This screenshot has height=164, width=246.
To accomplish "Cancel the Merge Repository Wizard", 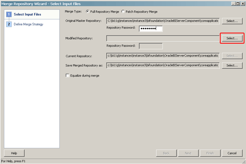I will [232, 153].
